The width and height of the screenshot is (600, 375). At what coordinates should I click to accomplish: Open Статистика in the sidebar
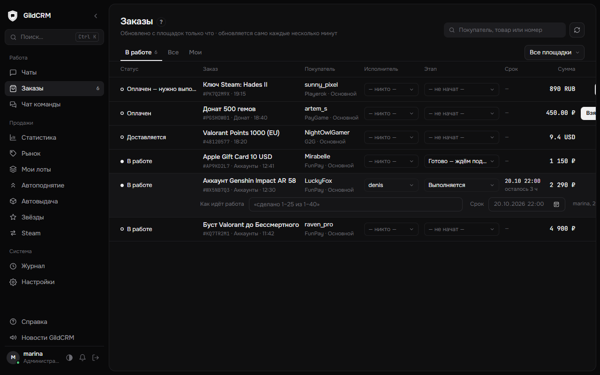click(x=54, y=138)
